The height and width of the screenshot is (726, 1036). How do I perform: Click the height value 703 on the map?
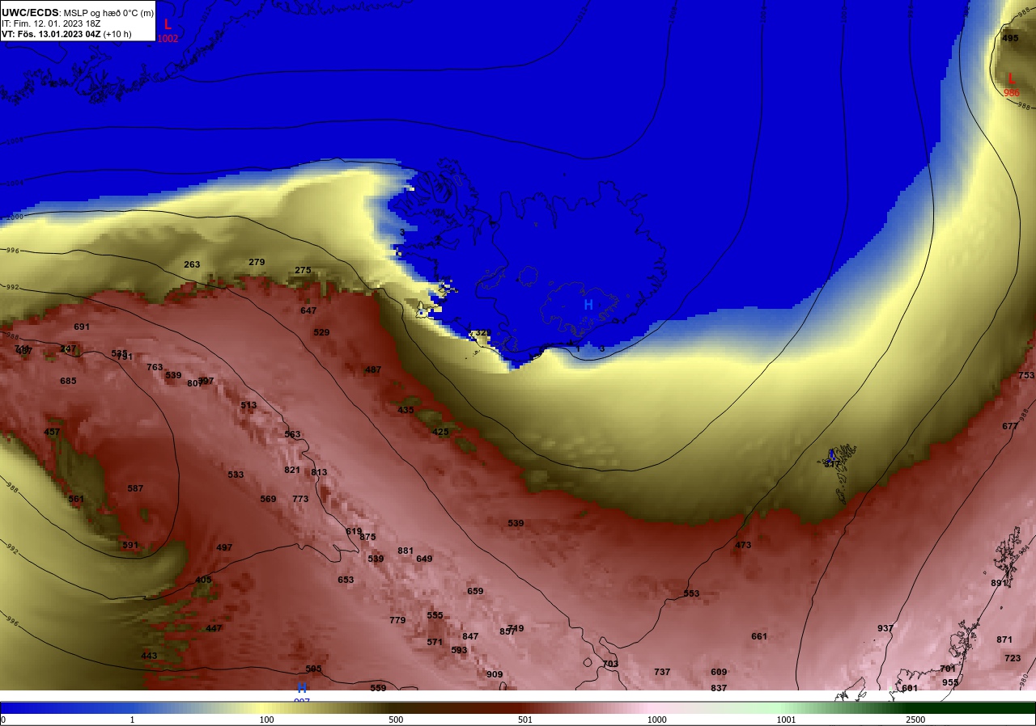(610, 665)
